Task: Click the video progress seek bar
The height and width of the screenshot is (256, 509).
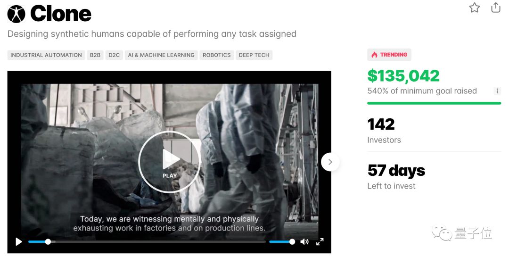Action: [x=147, y=242]
